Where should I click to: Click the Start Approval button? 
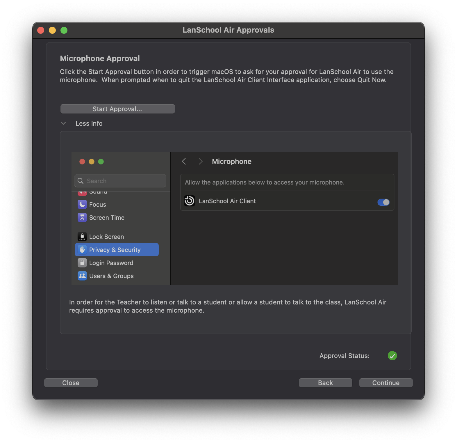click(117, 109)
